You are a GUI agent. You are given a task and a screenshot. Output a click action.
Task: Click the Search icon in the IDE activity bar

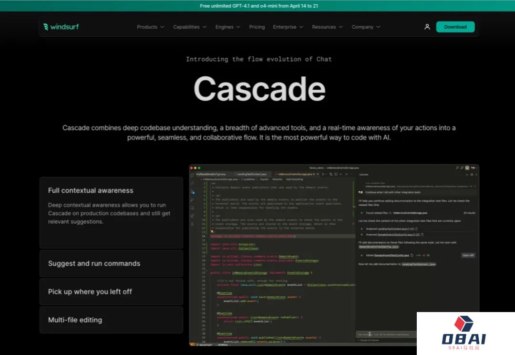pyautogui.click(x=193, y=183)
